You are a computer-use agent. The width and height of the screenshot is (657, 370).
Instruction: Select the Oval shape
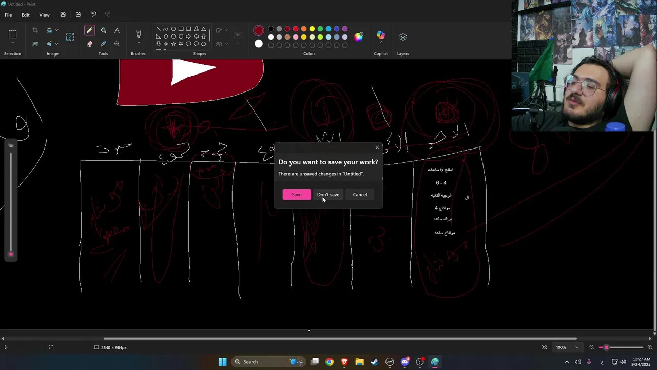173,29
